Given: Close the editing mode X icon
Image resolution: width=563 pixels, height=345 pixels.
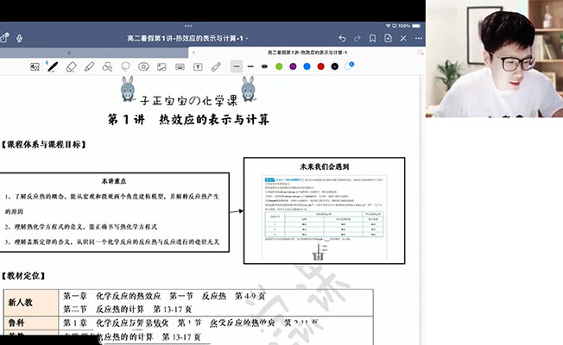Looking at the screenshot, I should click(x=403, y=38).
